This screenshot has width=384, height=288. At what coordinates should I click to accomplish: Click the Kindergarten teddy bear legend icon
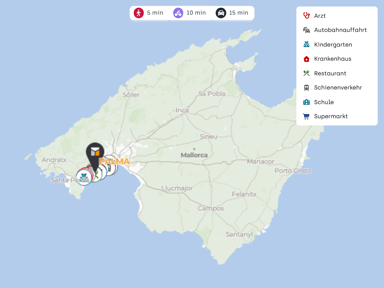pos(307,44)
